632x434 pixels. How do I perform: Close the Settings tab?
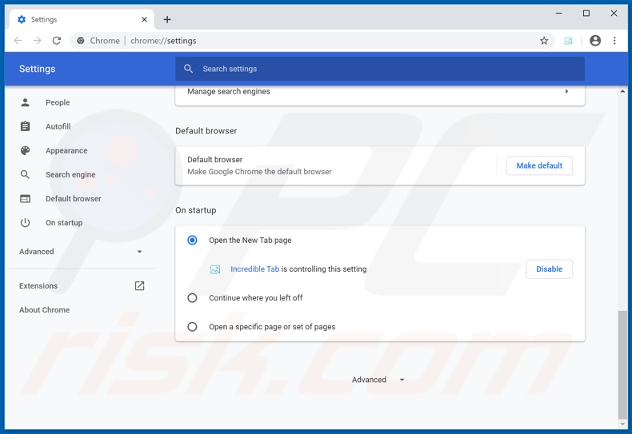coord(144,19)
